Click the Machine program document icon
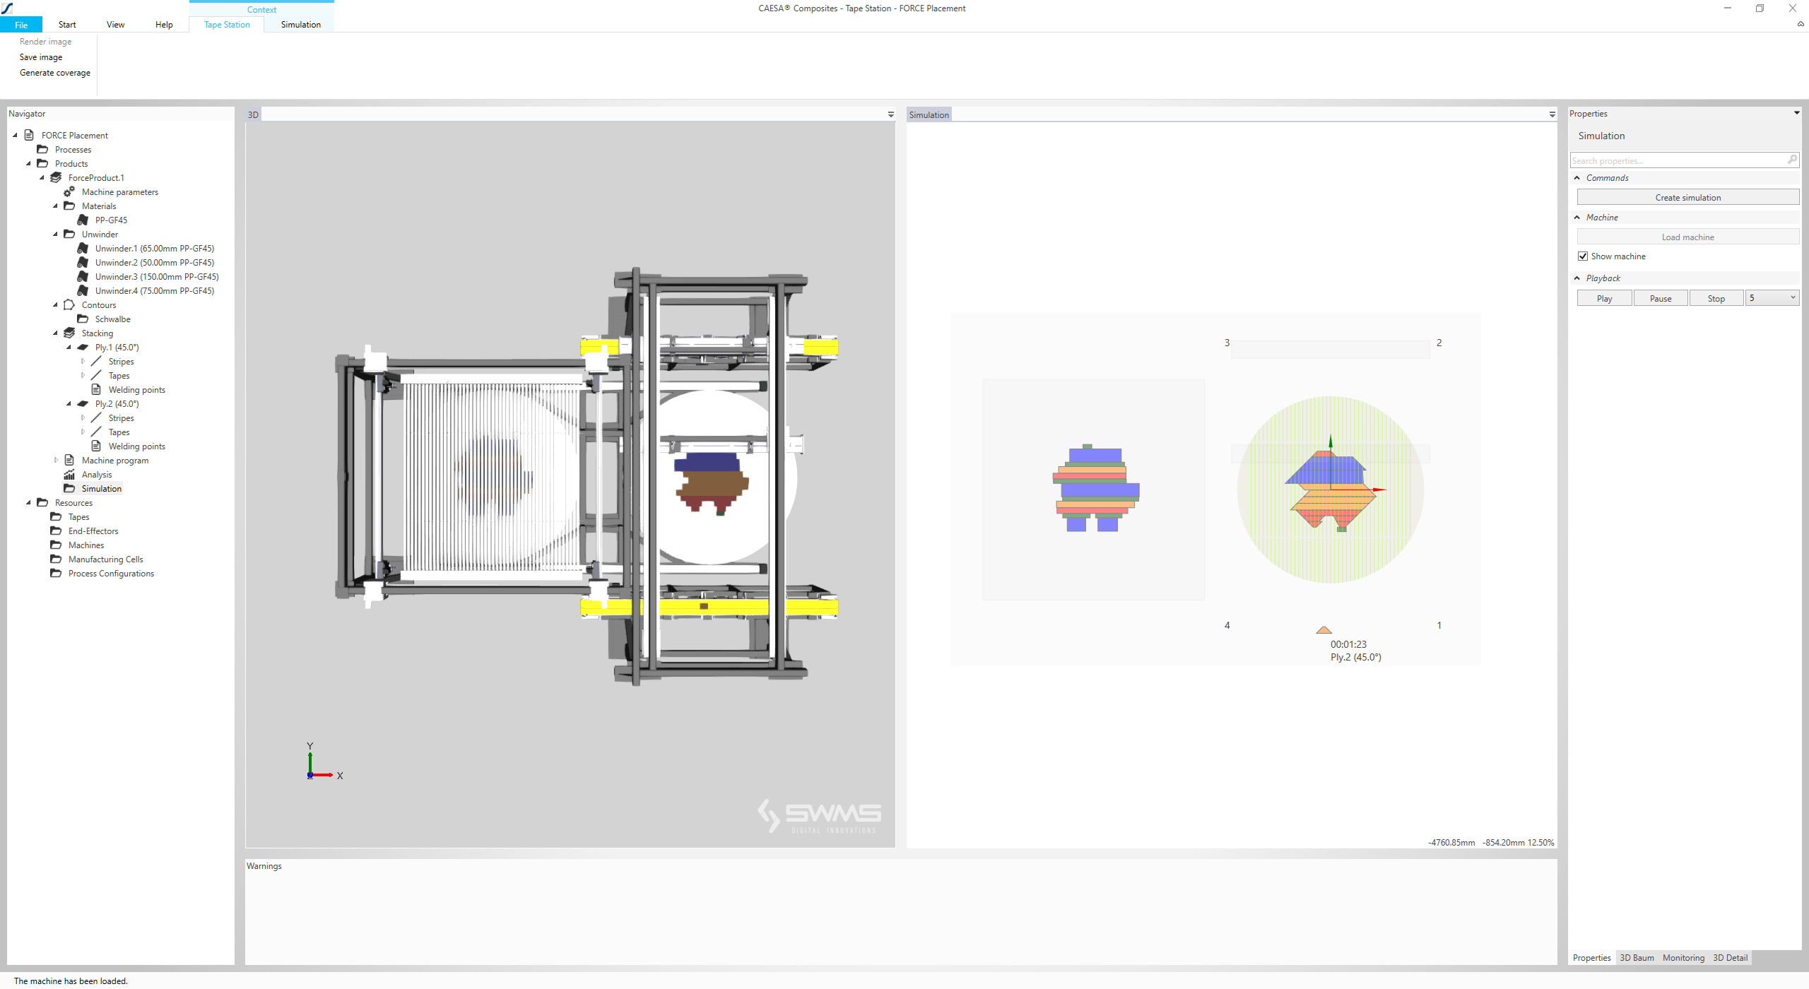The image size is (1809, 989). coord(69,460)
